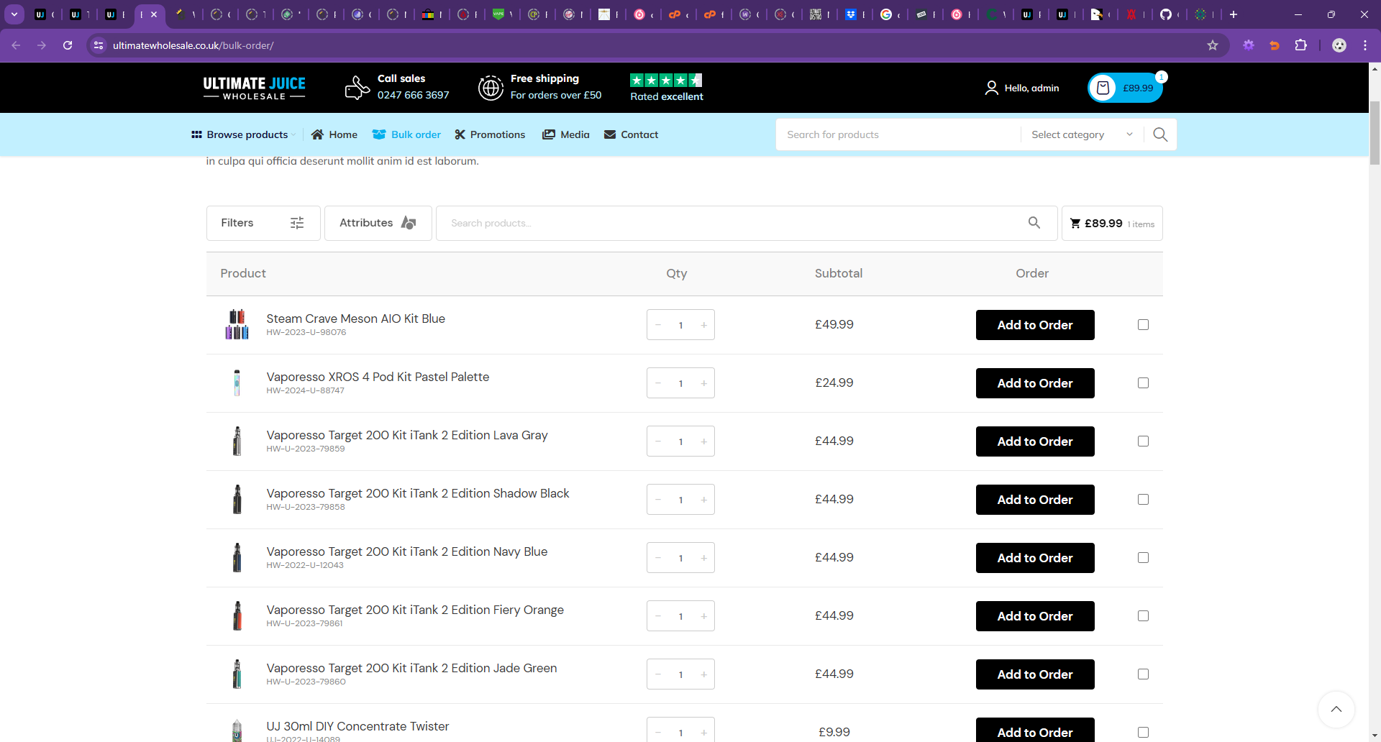This screenshot has height=742, width=1381.
Task: Open the browser tab search dropdown arrow
Action: pos(14,14)
